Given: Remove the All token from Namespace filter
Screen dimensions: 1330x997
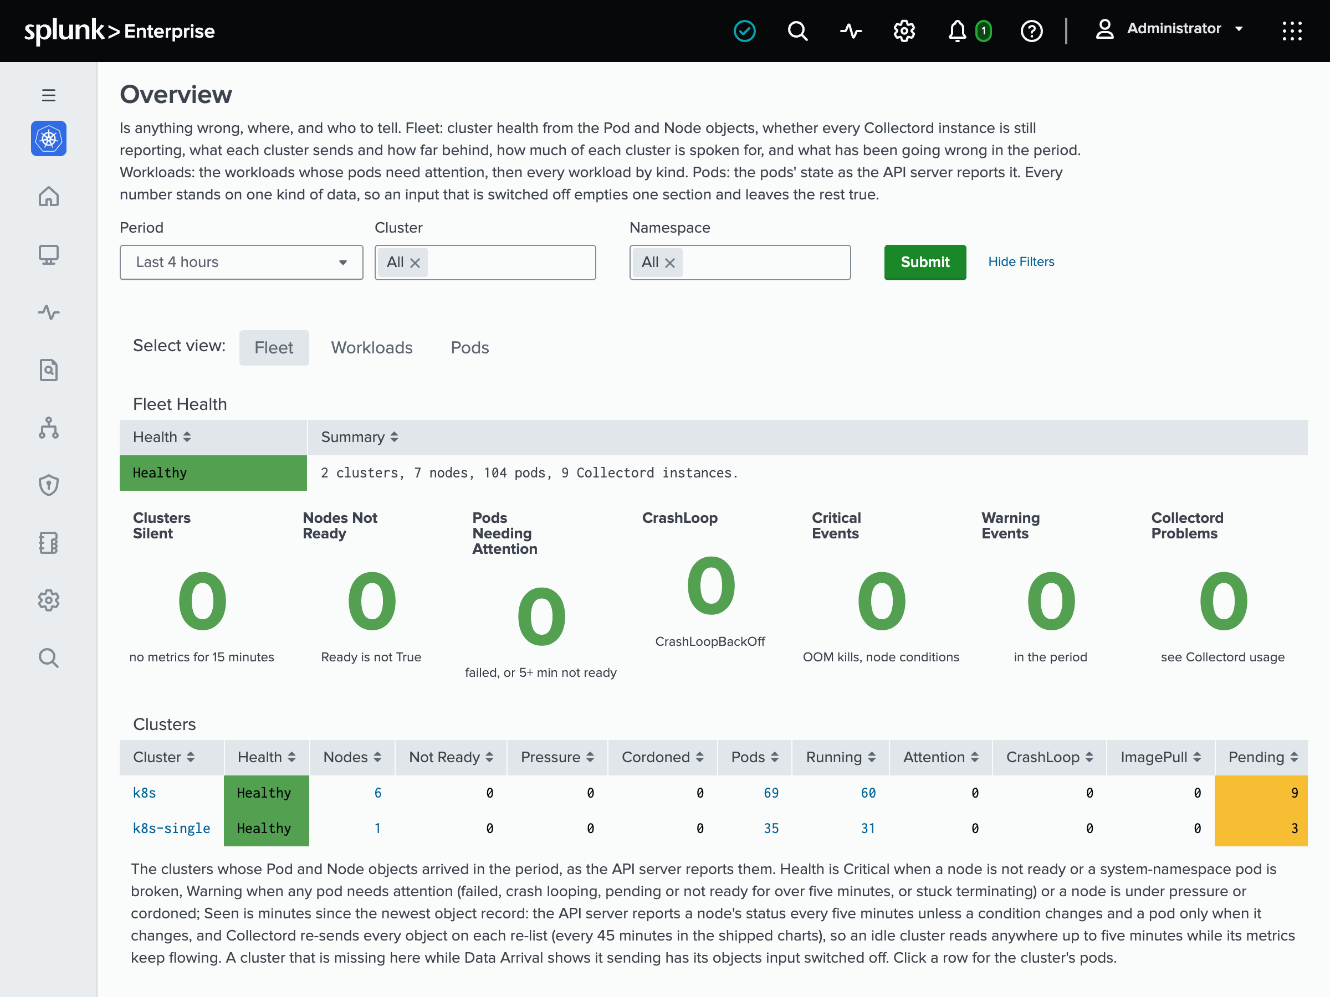Looking at the screenshot, I should [670, 263].
